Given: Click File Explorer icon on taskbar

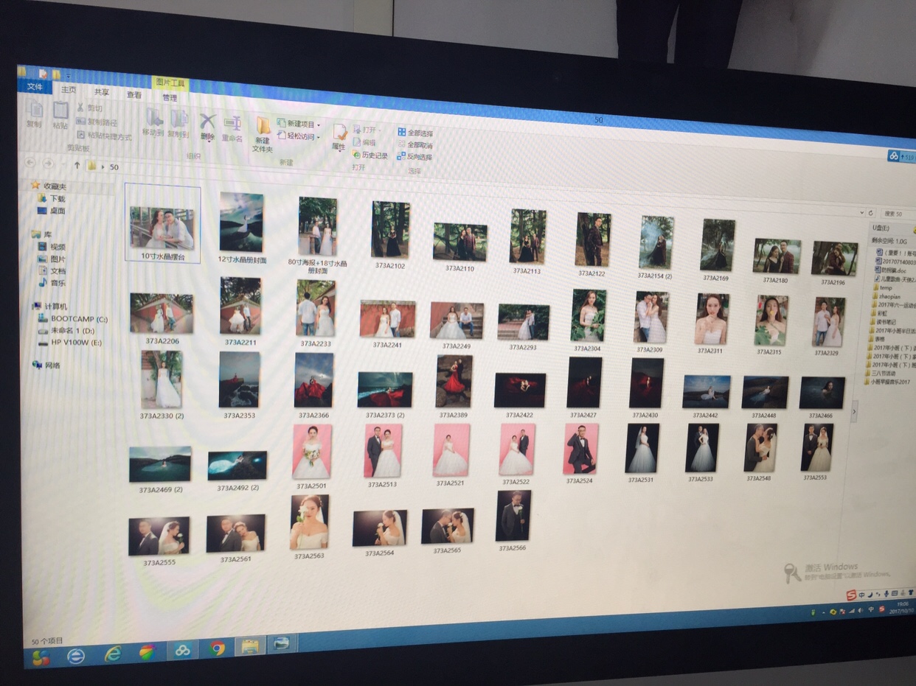Looking at the screenshot, I should coord(250,647).
